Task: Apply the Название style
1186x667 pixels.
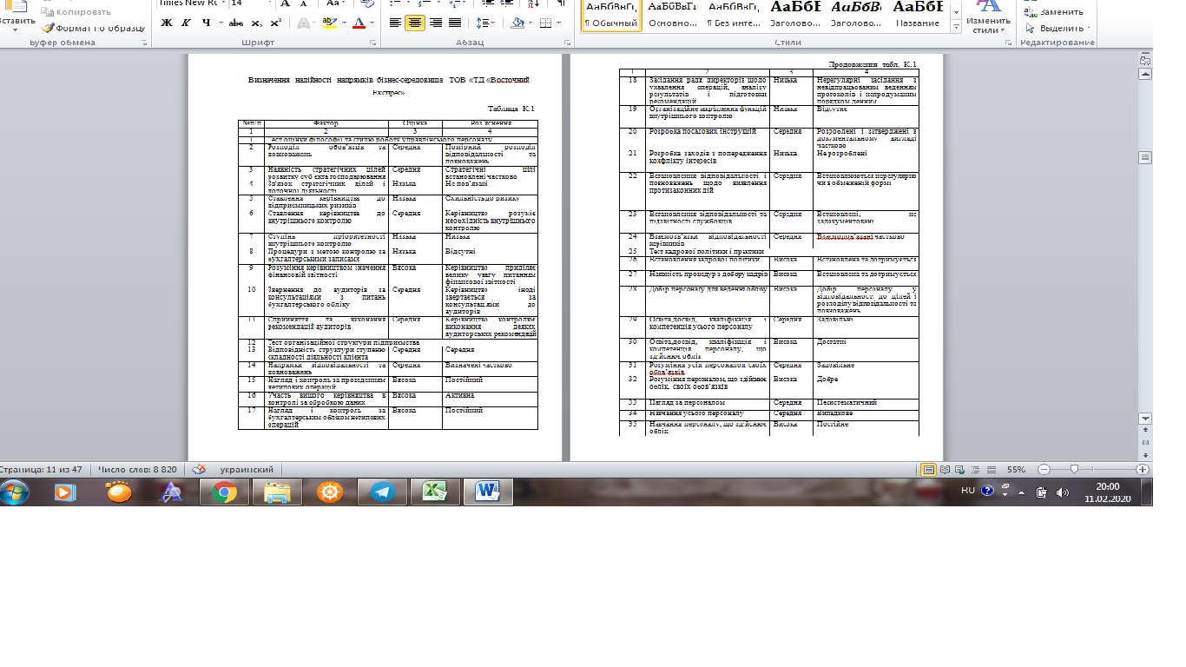Action: coord(918,15)
